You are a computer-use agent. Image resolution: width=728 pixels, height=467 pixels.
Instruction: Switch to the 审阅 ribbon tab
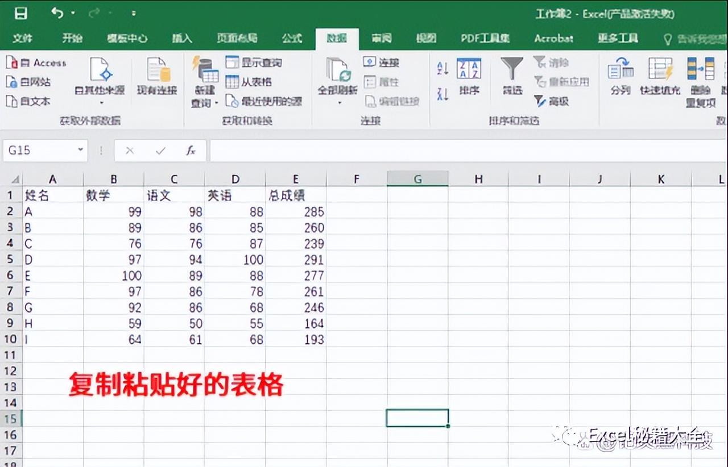pyautogui.click(x=382, y=38)
